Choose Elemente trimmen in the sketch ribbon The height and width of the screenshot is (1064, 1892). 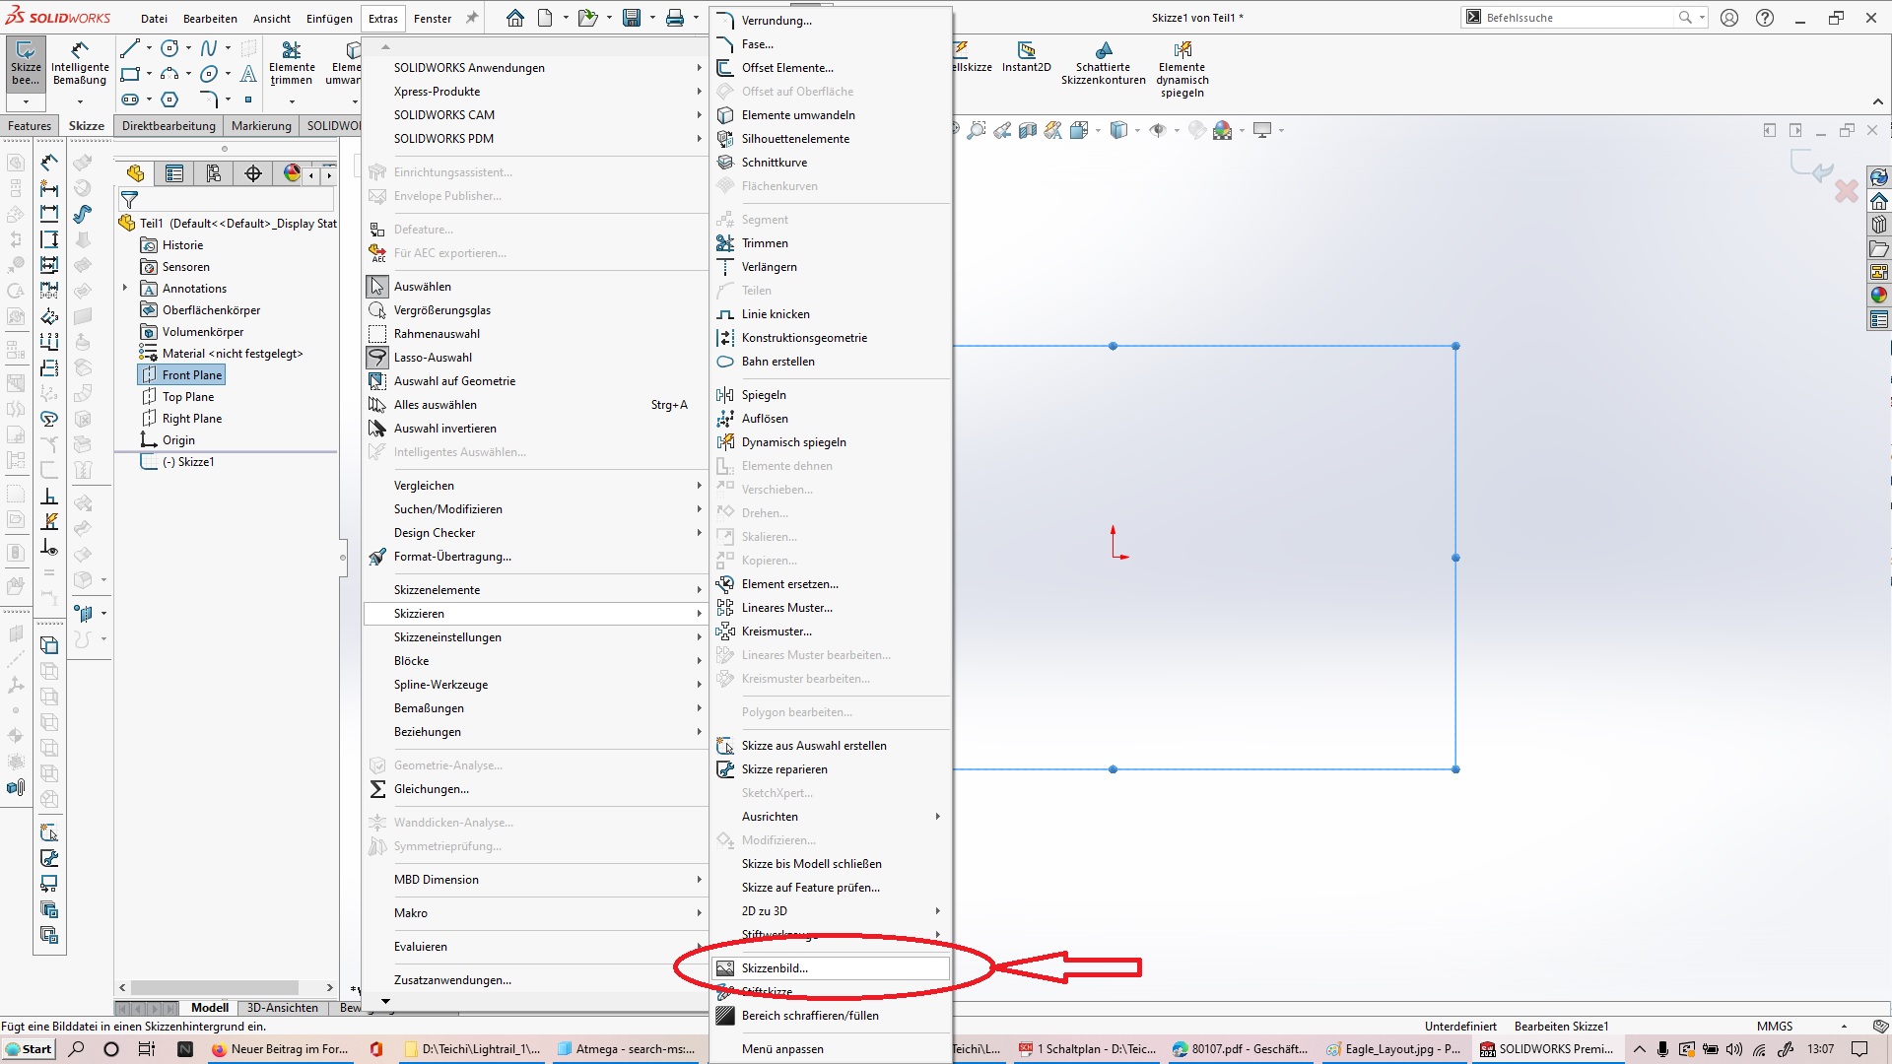point(292,65)
